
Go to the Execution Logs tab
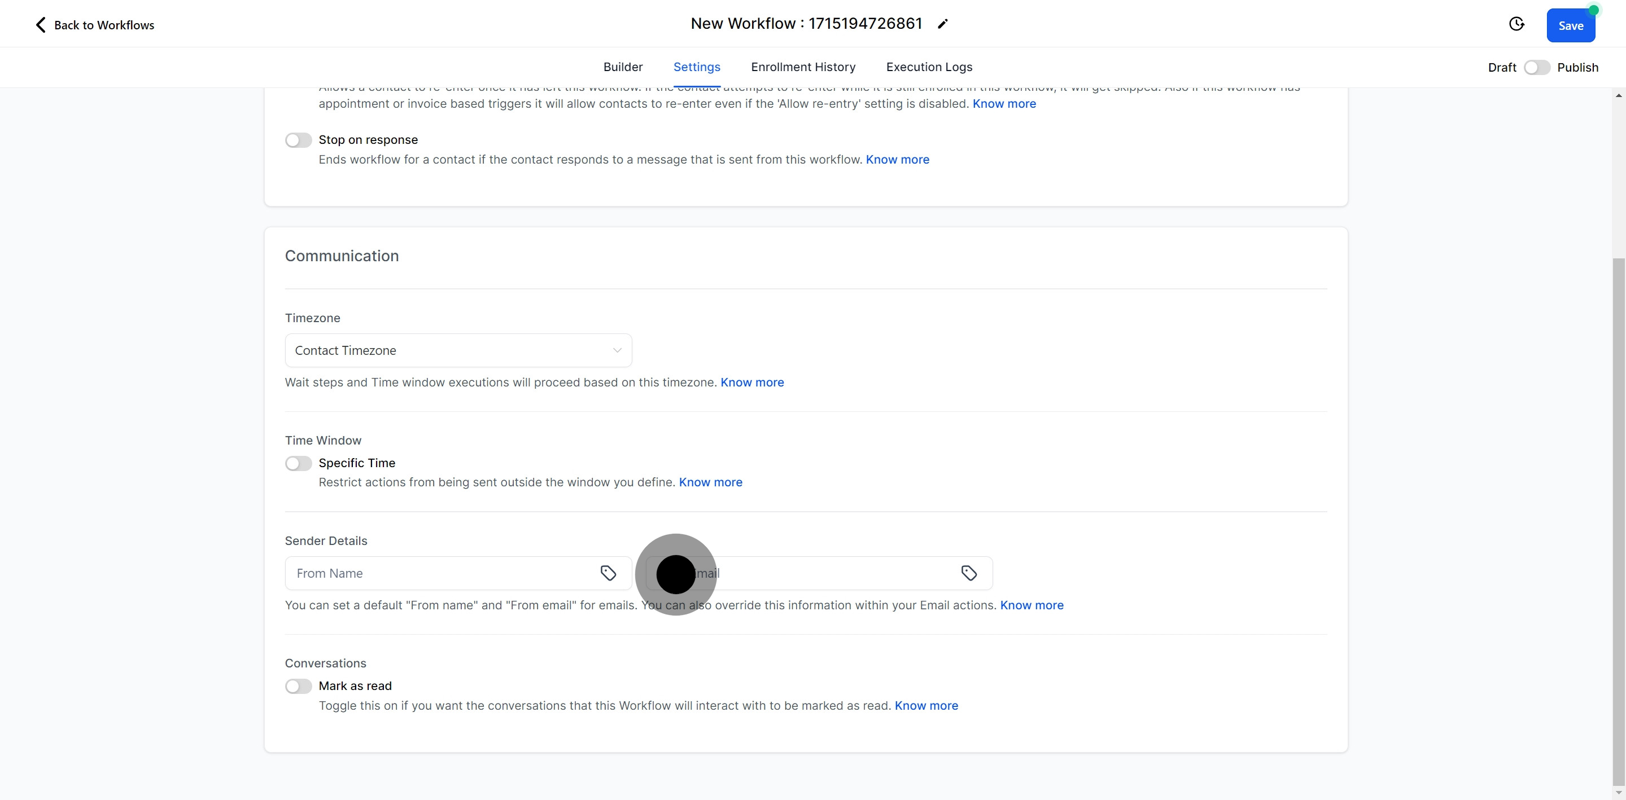pos(929,67)
